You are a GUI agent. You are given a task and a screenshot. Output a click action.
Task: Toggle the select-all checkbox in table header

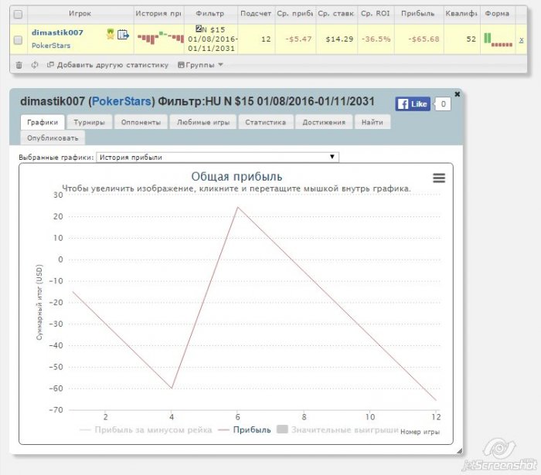[18, 15]
